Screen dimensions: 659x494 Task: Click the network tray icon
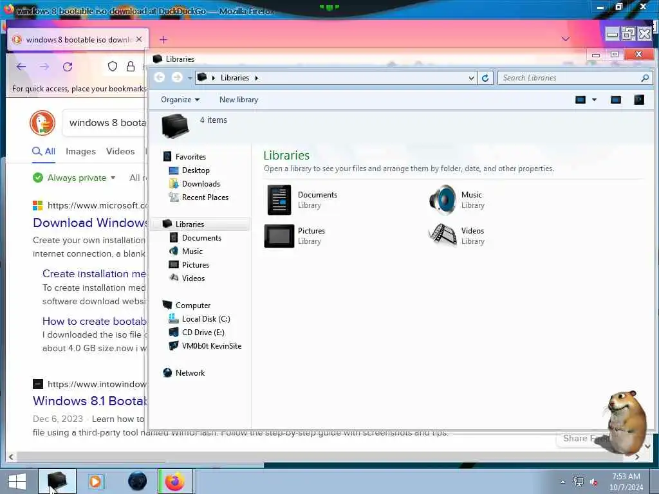click(x=579, y=482)
